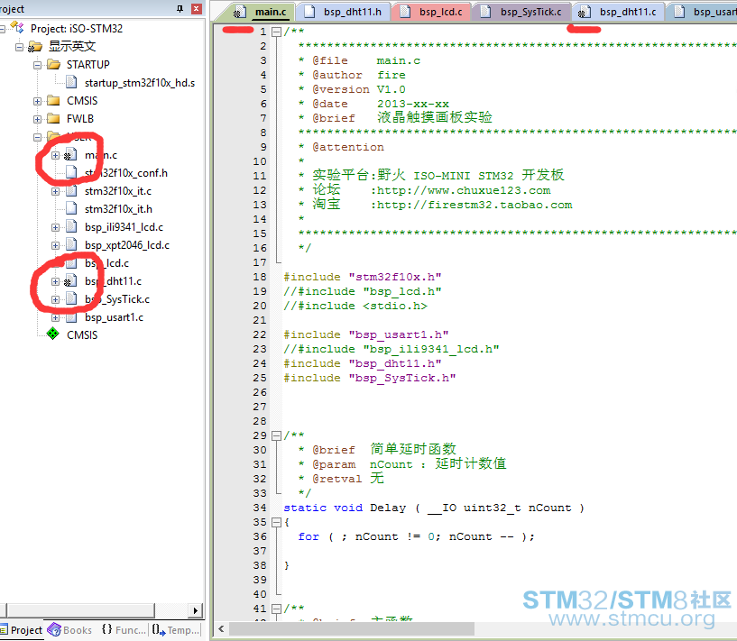The image size is (737, 641).
Task: Switch to bsp_dht11.h editor tab
Action: (345, 13)
